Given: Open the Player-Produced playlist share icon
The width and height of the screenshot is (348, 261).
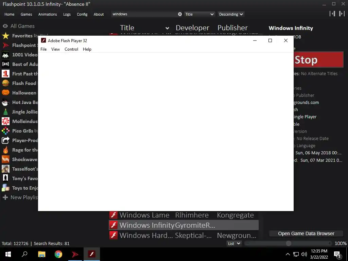Looking at the screenshot, I should click(x=5, y=140).
